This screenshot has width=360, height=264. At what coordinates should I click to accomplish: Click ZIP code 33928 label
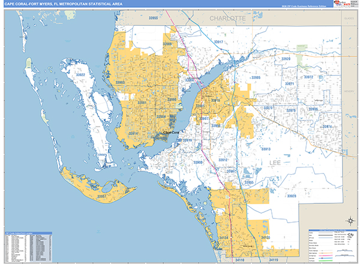(290, 196)
